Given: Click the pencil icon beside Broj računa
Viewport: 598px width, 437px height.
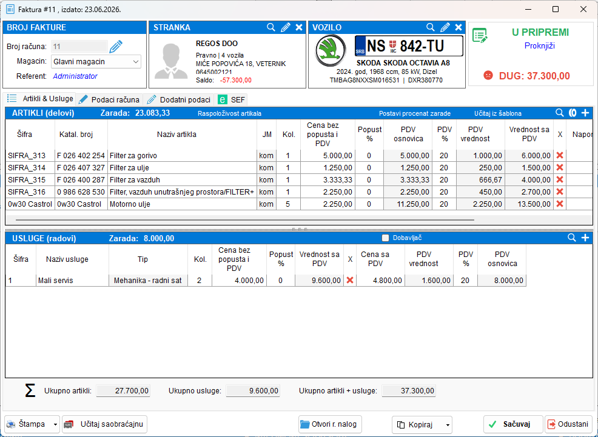Looking at the screenshot, I should click(116, 47).
